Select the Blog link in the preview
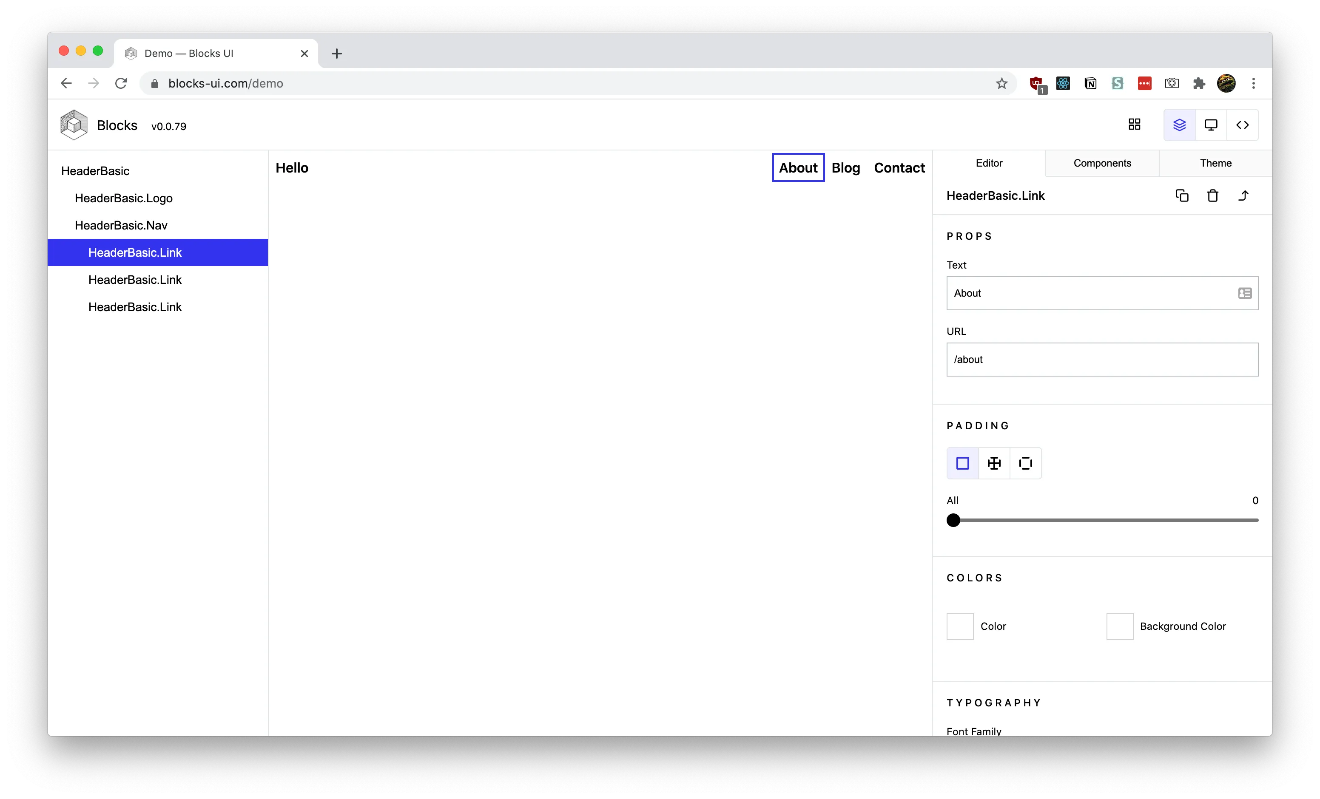The image size is (1320, 799). [845, 167]
